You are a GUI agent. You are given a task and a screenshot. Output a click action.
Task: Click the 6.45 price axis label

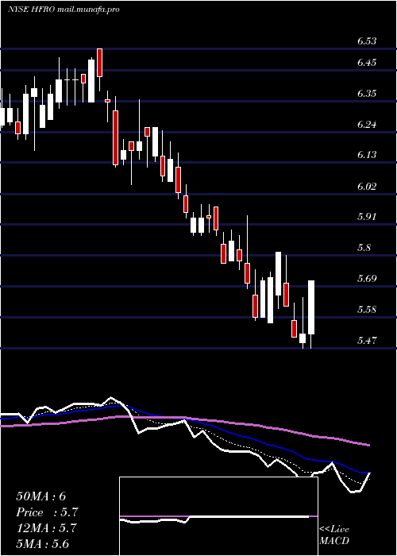367,63
